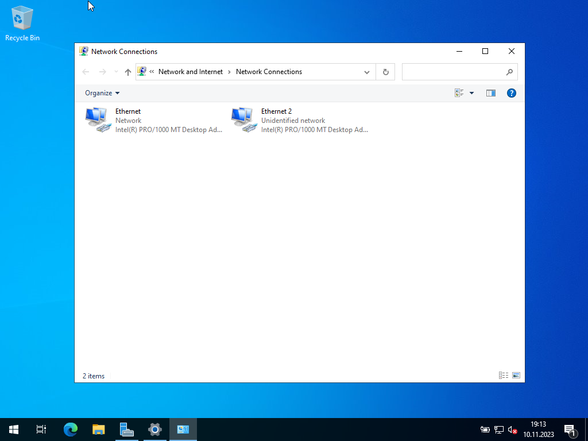The image size is (588, 441).
Task: Click the network tray icon
Action: pos(499,430)
